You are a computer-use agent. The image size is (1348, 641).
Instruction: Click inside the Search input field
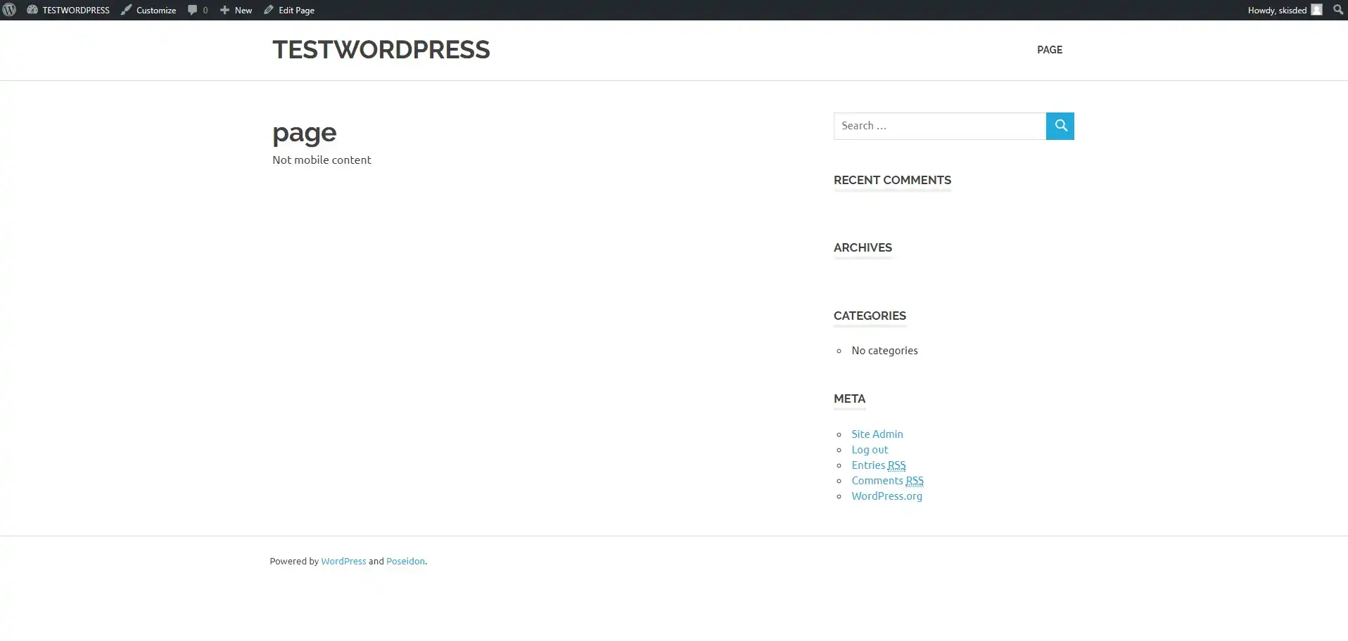tap(939, 126)
